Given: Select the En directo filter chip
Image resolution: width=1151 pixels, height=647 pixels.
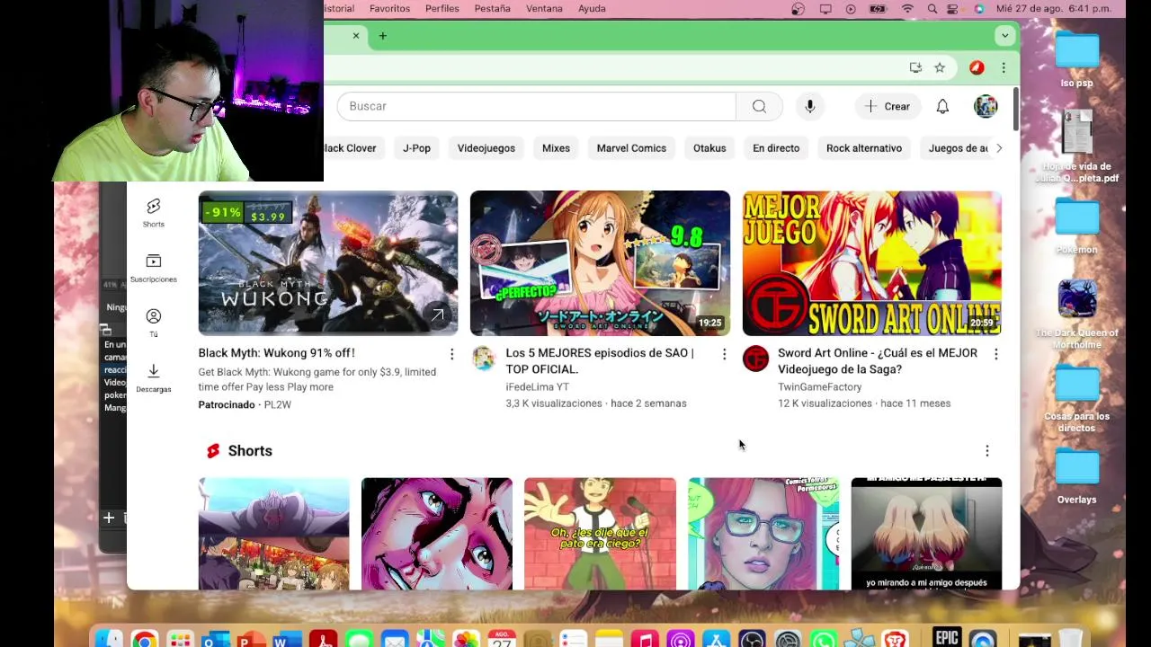Looking at the screenshot, I should (x=776, y=148).
